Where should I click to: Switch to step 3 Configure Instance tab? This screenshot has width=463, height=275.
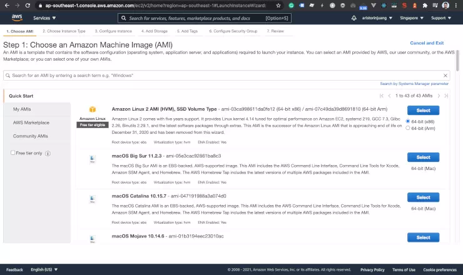click(113, 31)
